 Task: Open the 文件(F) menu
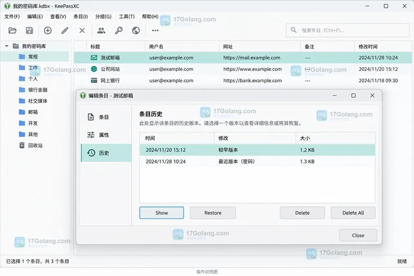tap(12, 17)
